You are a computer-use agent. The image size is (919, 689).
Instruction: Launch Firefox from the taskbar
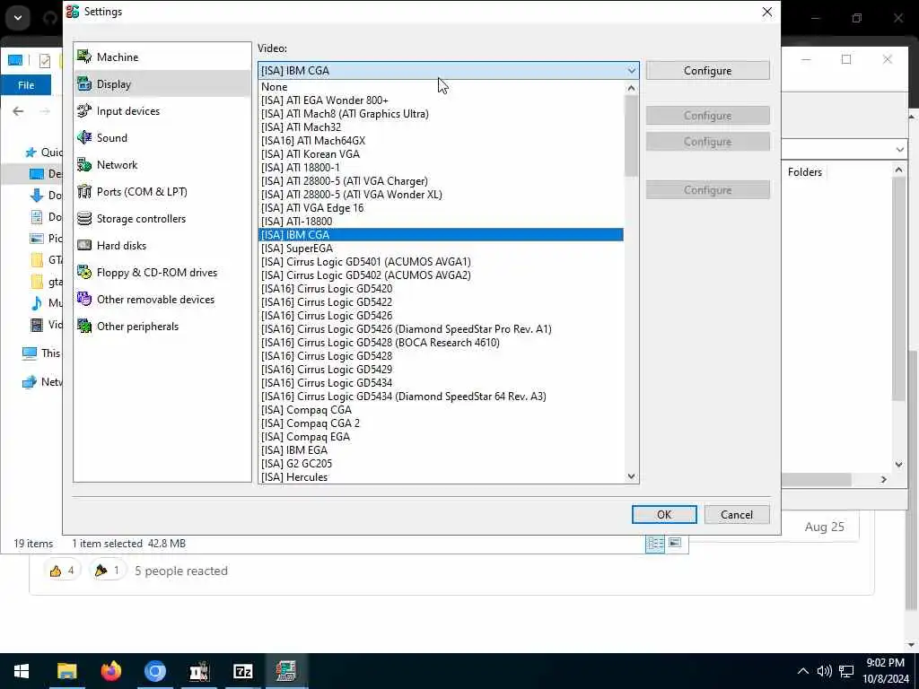point(110,671)
